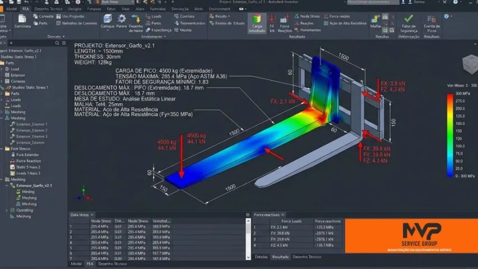478x269 pixels.
Task: Open the material combo box in title bar
Action: click(x=117, y=2)
